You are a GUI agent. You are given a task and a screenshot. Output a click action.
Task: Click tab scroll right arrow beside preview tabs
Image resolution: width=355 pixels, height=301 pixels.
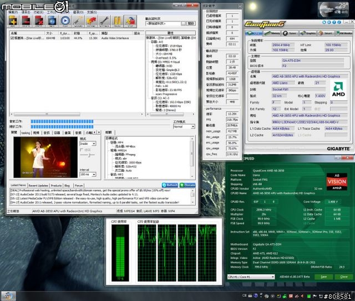(x=99, y=132)
